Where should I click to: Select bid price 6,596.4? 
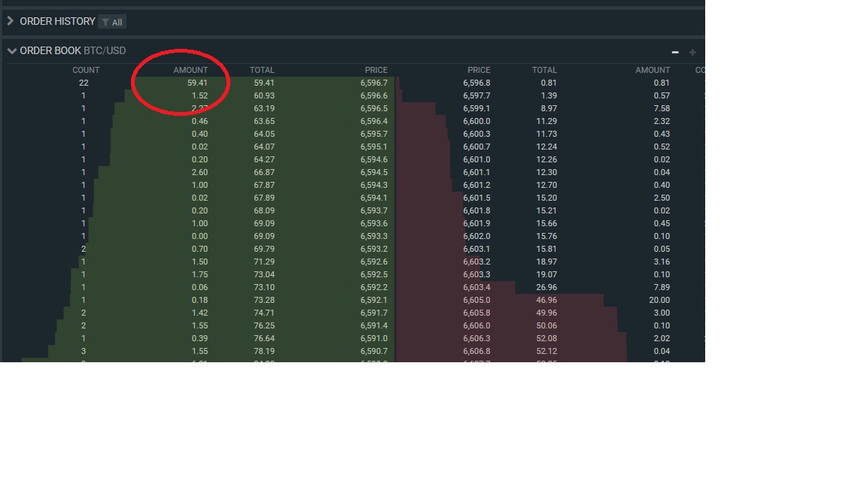click(374, 121)
